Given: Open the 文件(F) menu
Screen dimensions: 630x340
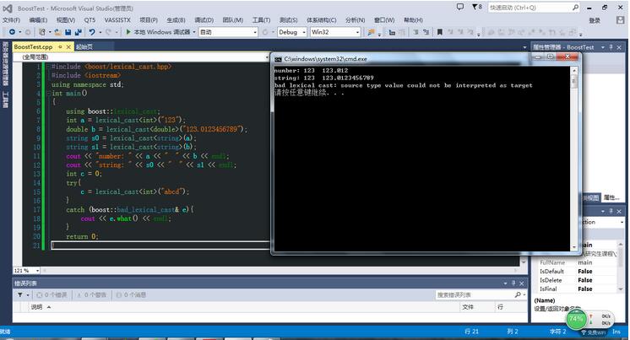Looking at the screenshot, I should point(11,20).
